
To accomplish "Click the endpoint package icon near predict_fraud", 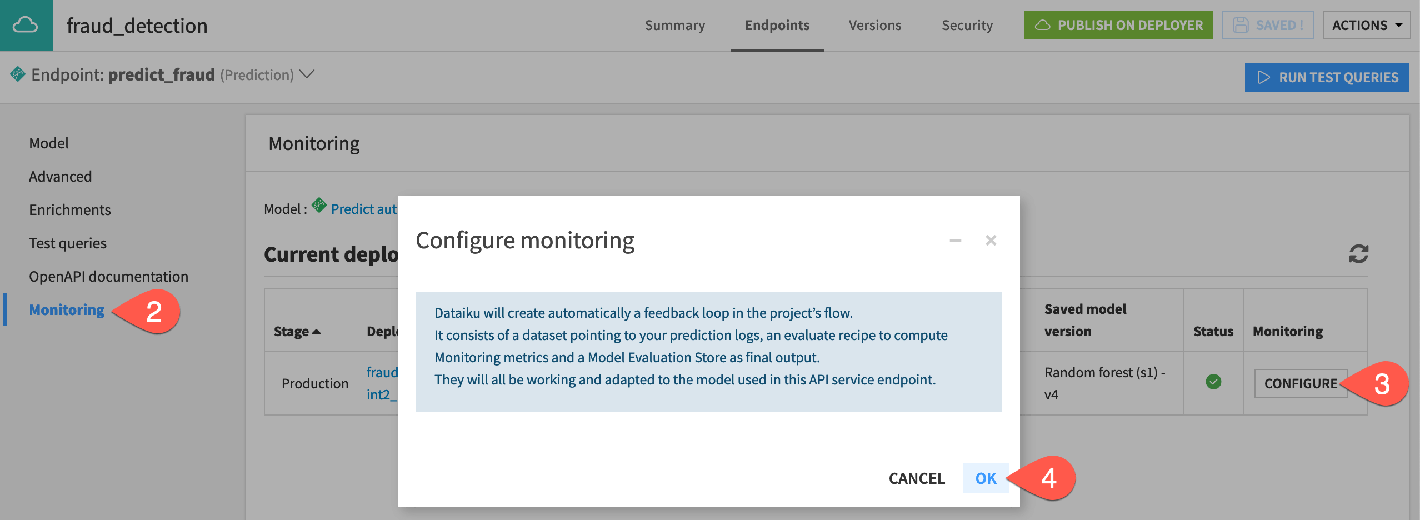I will [x=18, y=74].
